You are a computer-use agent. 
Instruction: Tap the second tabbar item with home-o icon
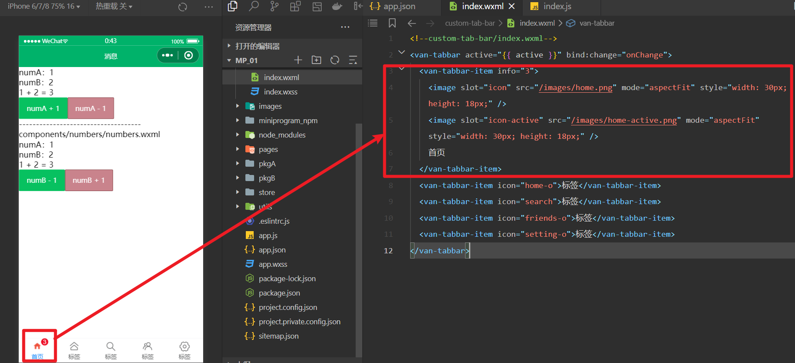coord(74,350)
